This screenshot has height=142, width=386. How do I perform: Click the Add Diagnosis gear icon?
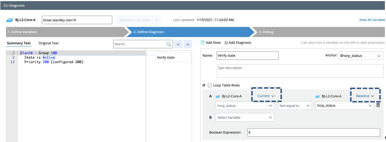pyautogui.click(x=226, y=42)
